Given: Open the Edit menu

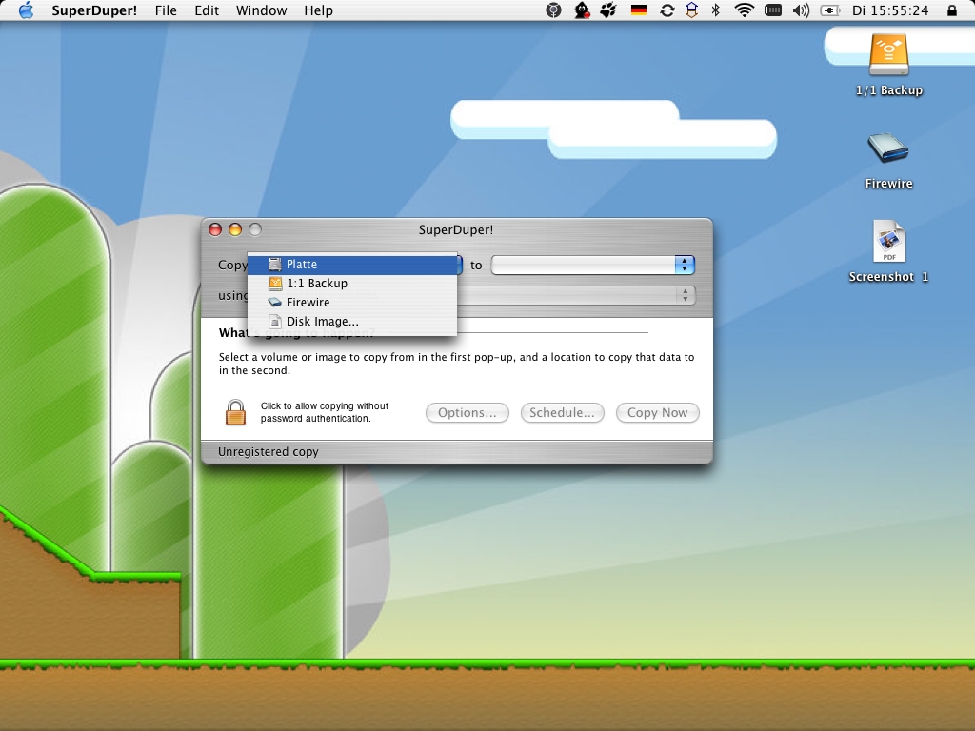Looking at the screenshot, I should [207, 10].
